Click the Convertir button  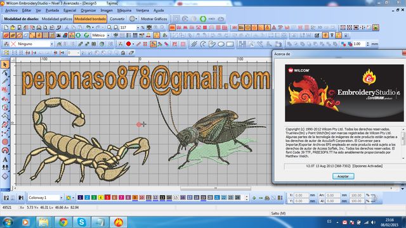pyautogui.click(x=117, y=19)
